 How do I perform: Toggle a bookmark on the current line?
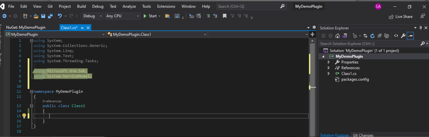[225, 16]
